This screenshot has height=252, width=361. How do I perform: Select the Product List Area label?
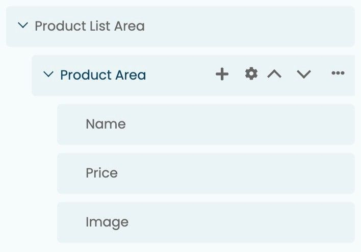90,26
